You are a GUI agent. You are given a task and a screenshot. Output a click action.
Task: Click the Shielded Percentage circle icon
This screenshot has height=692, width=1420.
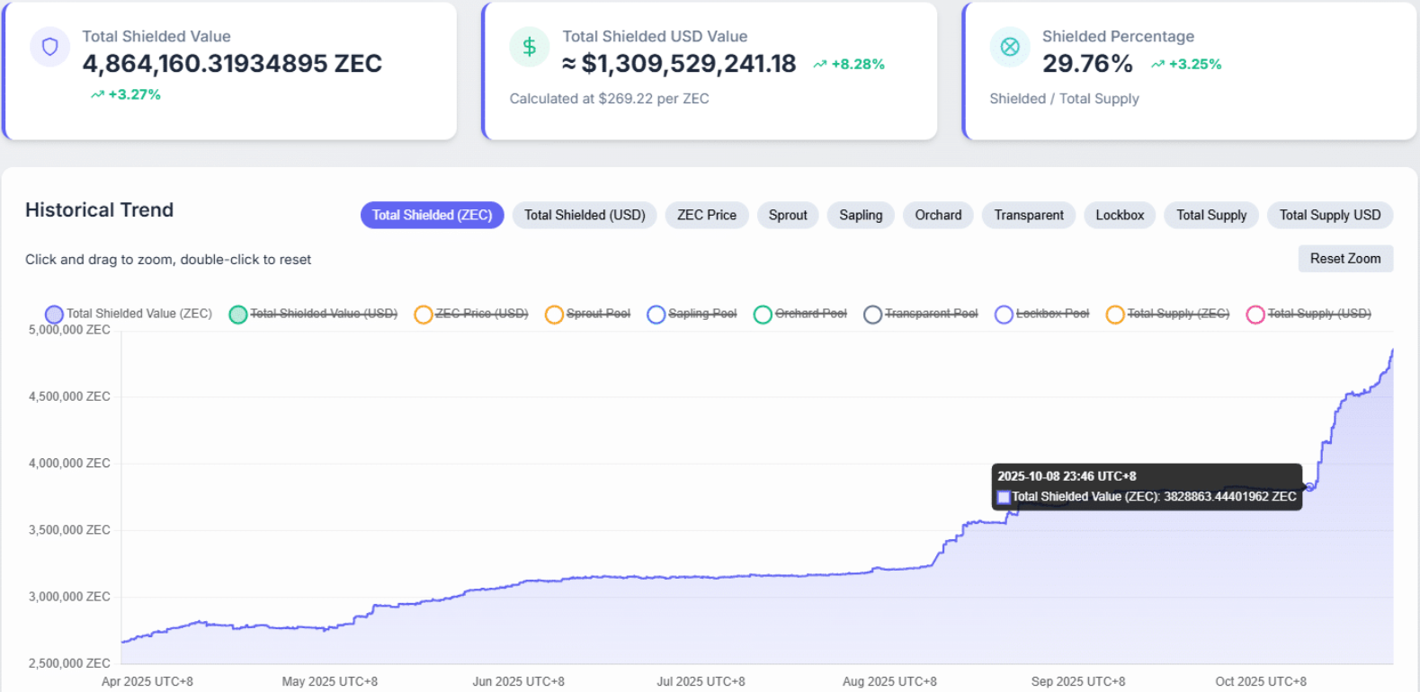(1010, 47)
